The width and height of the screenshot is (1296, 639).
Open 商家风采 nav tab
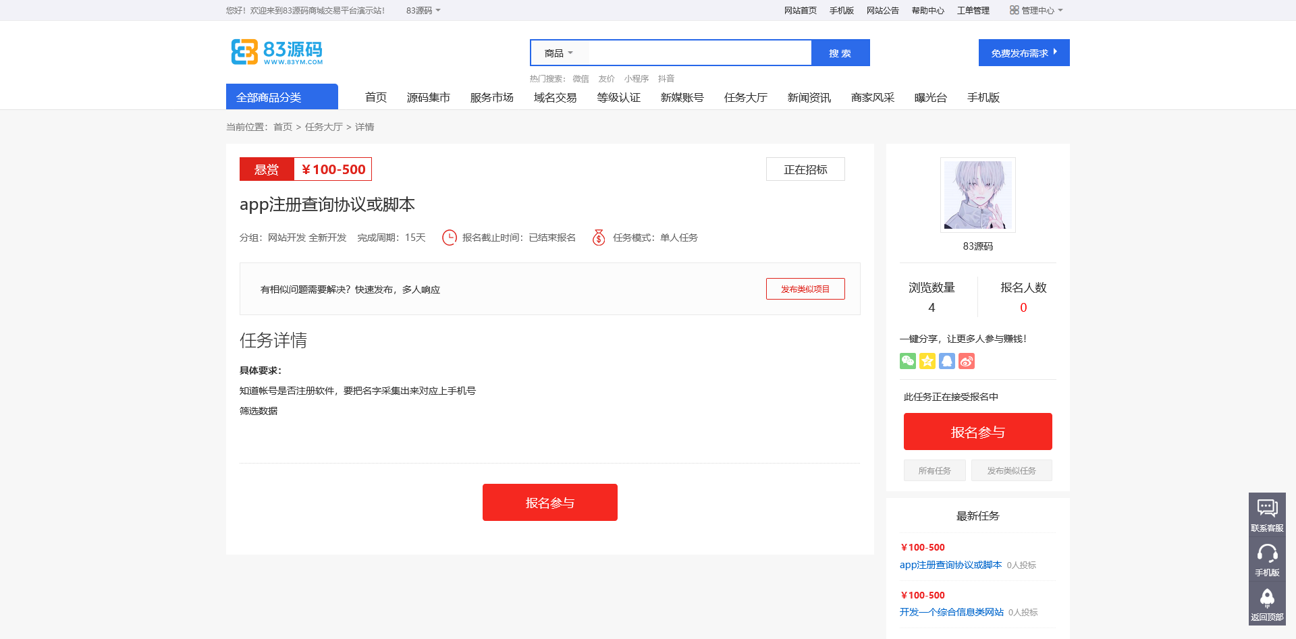pyautogui.click(x=873, y=97)
